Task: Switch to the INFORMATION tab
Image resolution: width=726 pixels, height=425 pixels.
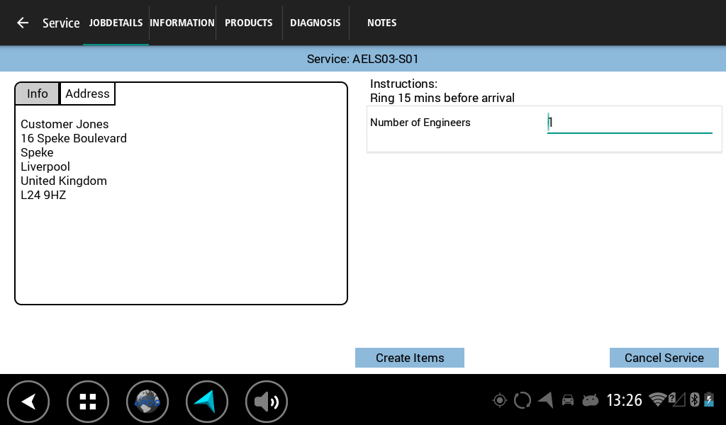Action: click(182, 23)
